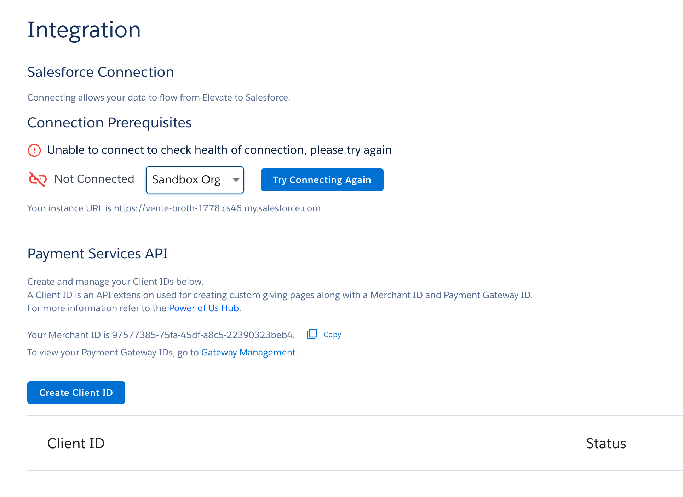Click the Payment Services API heading

[x=98, y=253]
